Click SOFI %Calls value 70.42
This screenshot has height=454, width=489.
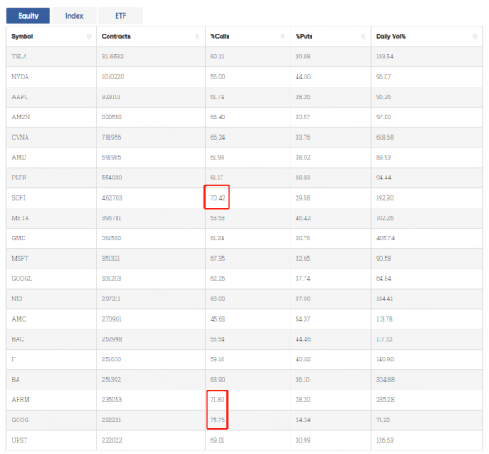click(218, 198)
